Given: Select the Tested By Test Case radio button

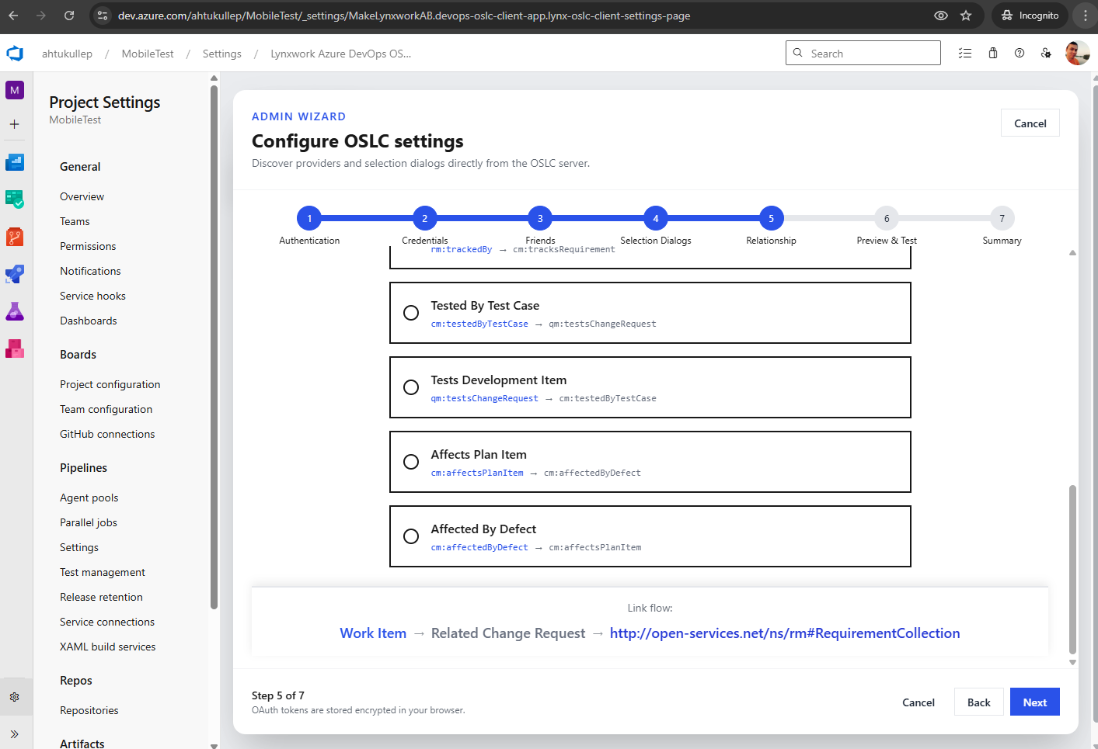Looking at the screenshot, I should (411, 313).
